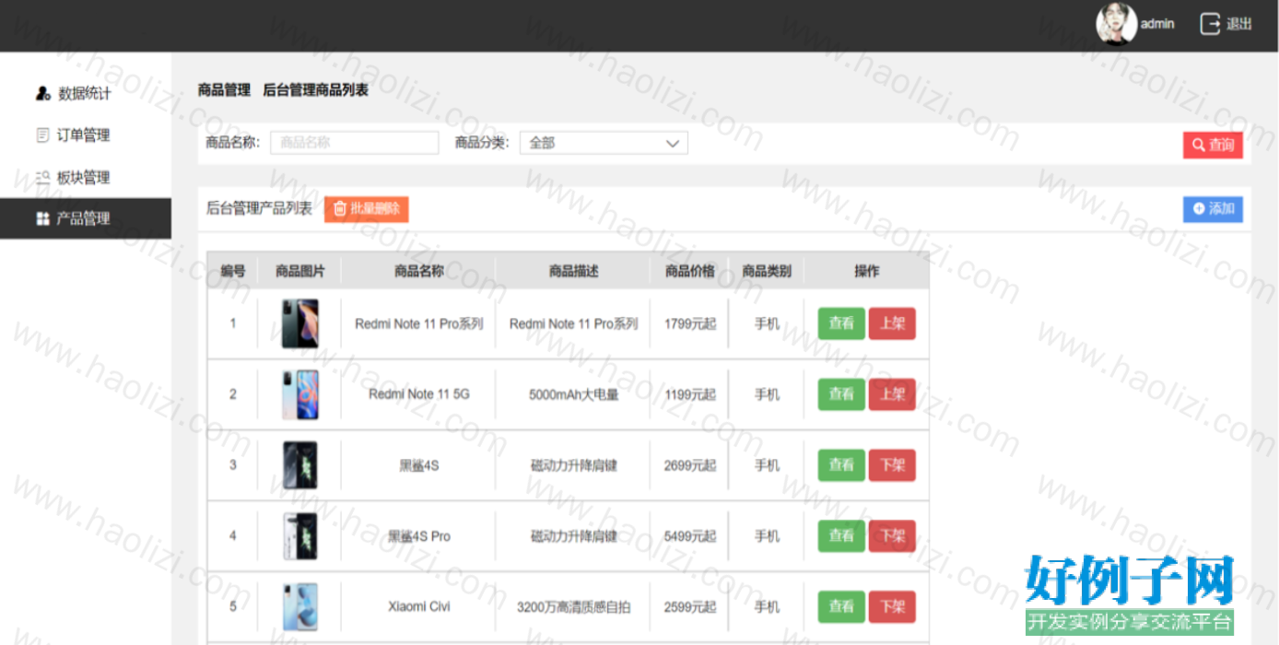Click 查看 for Redmi Note 11 Pro系列

[x=841, y=323]
